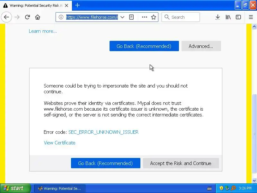
Task: Open the on-screen keyboard tray icon
Action: click(209, 188)
